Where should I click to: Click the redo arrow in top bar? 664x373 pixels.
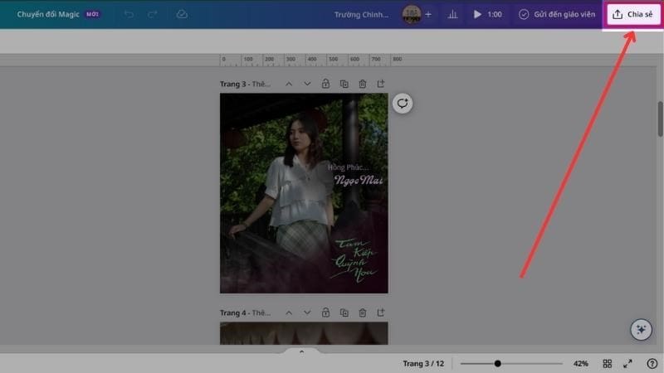151,15
